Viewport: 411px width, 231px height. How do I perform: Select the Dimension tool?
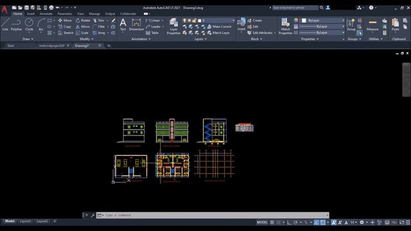[x=136, y=24]
